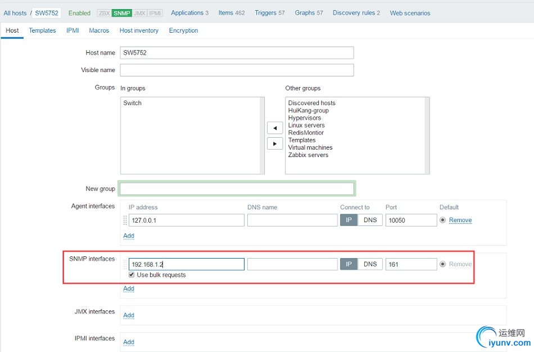Click agent port field 10050
534x352 pixels.
point(411,220)
